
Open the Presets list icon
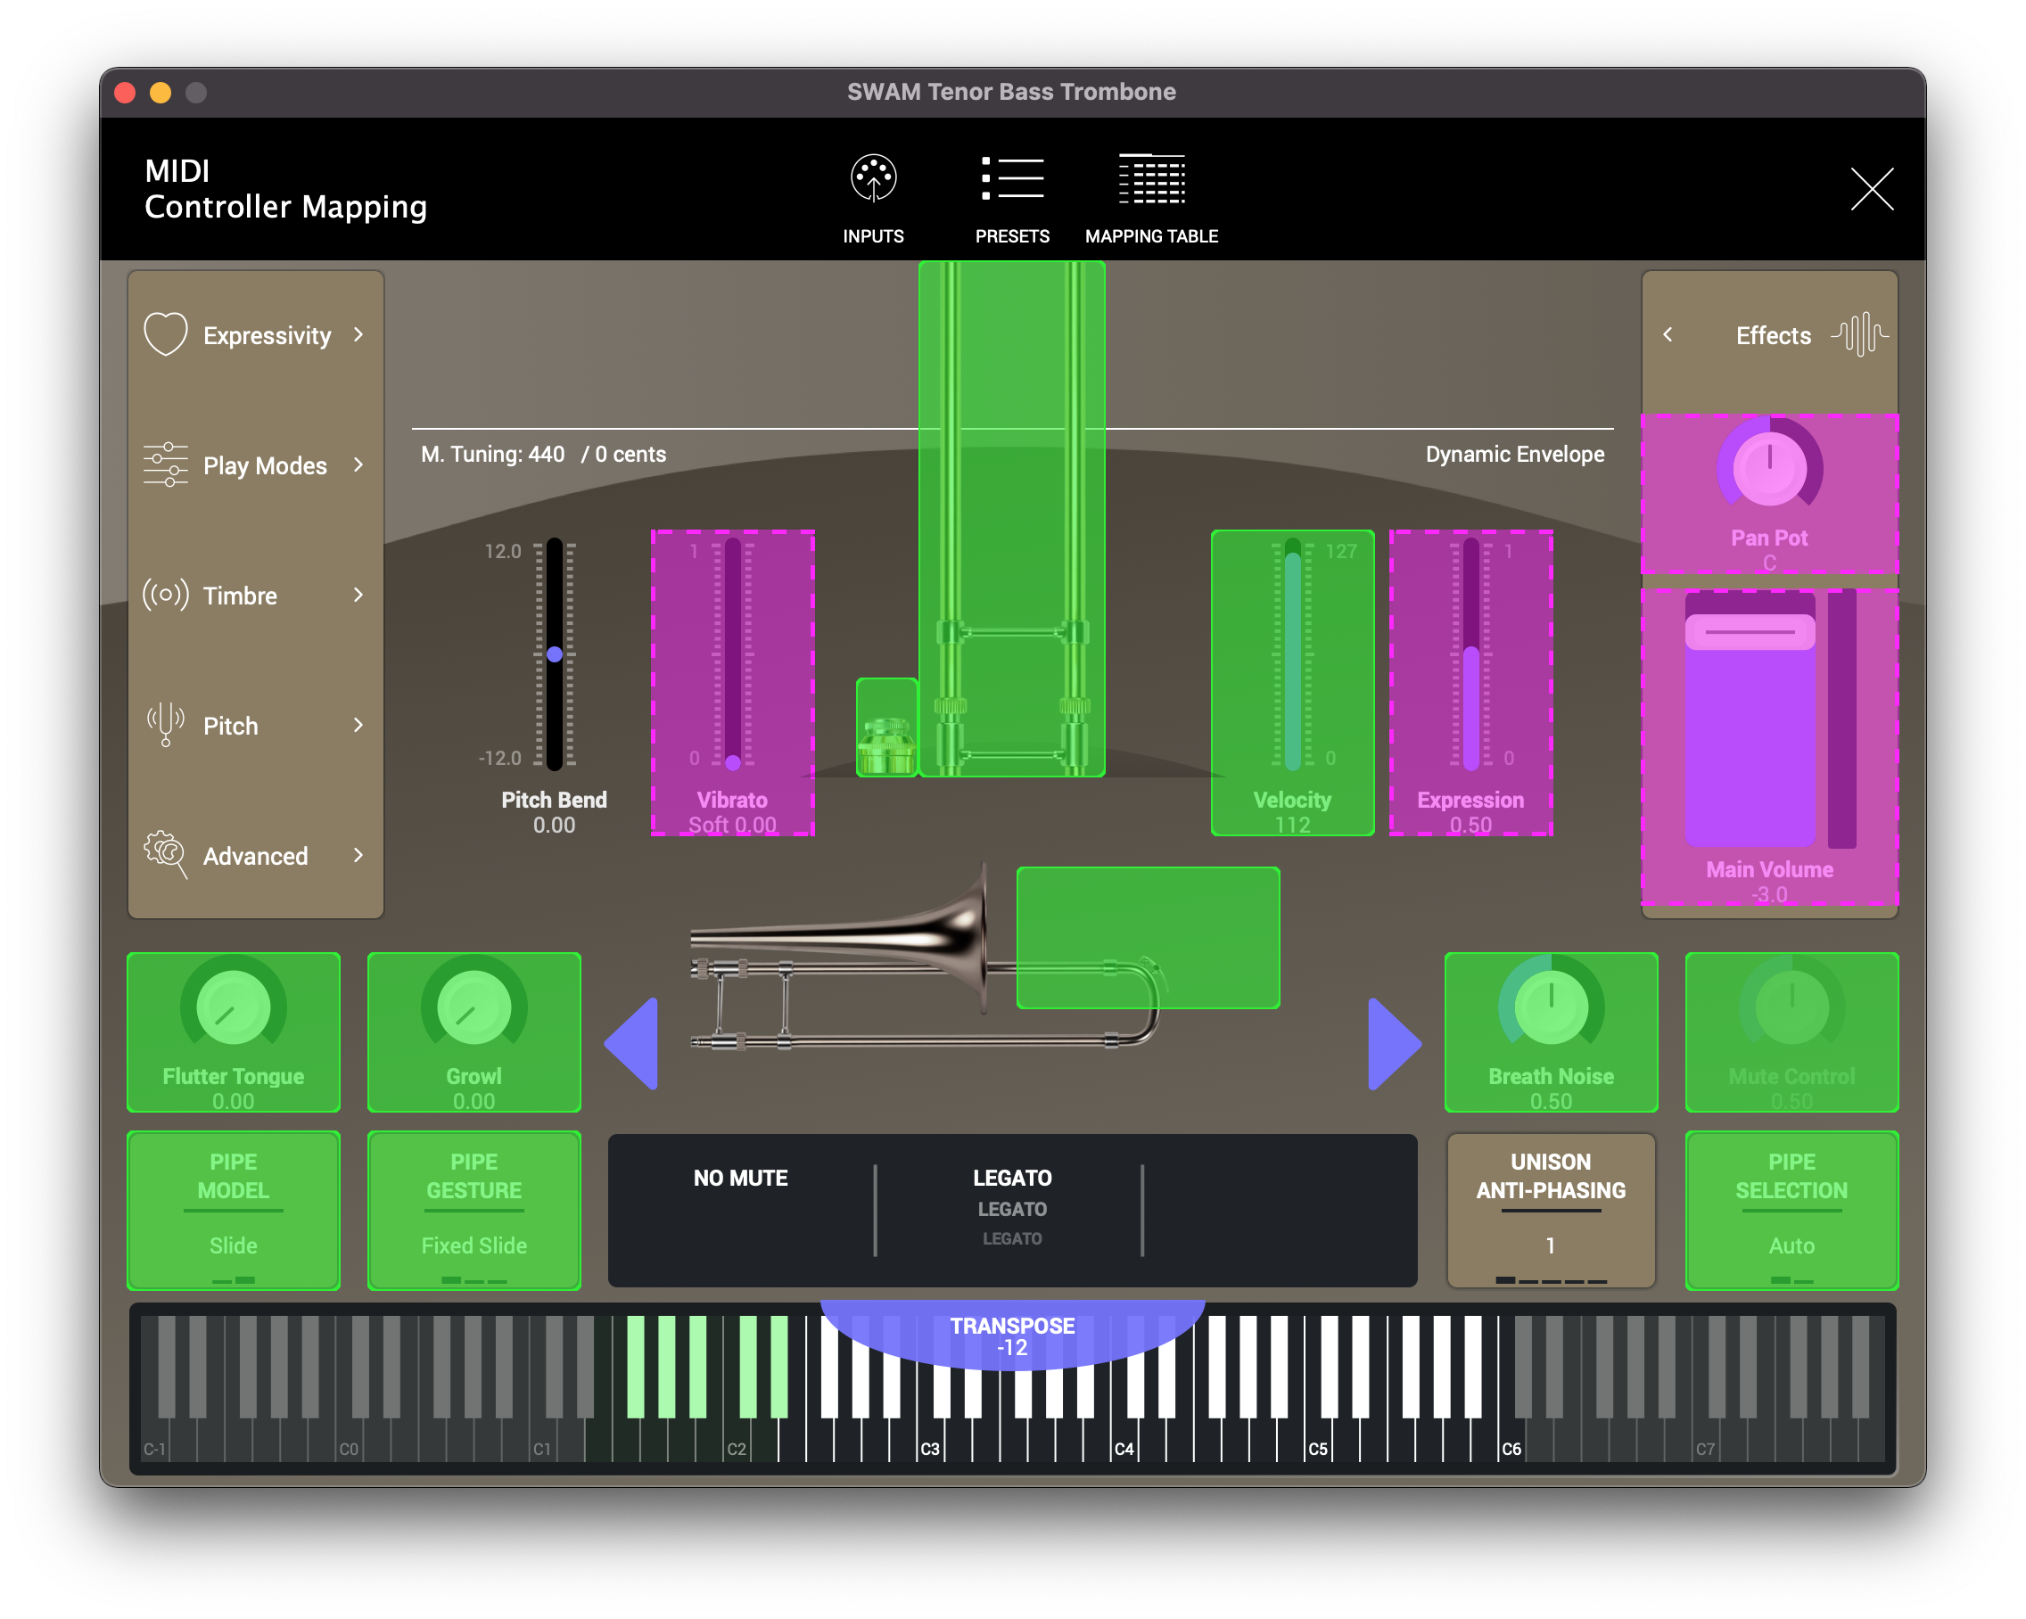[x=1012, y=177]
